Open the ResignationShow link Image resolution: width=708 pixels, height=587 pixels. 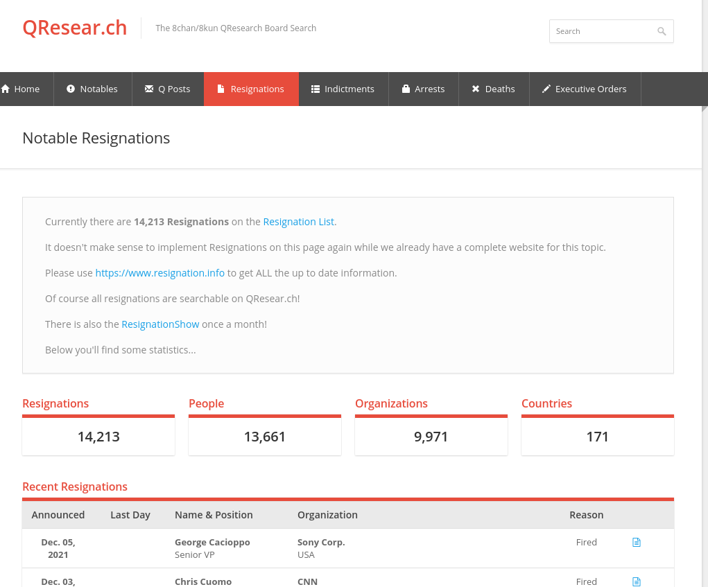(160, 324)
